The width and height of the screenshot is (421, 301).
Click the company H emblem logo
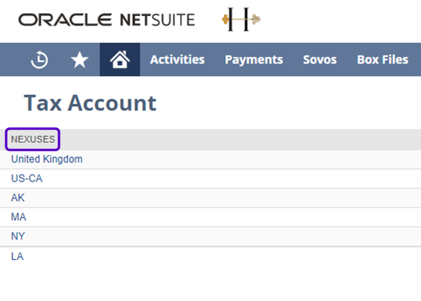pyautogui.click(x=241, y=19)
